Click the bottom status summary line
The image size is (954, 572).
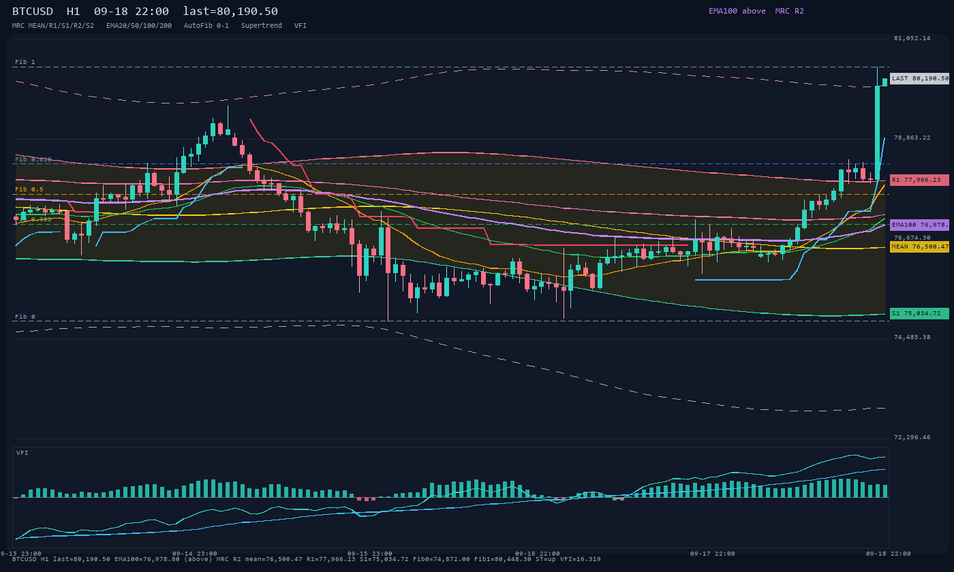point(307,559)
